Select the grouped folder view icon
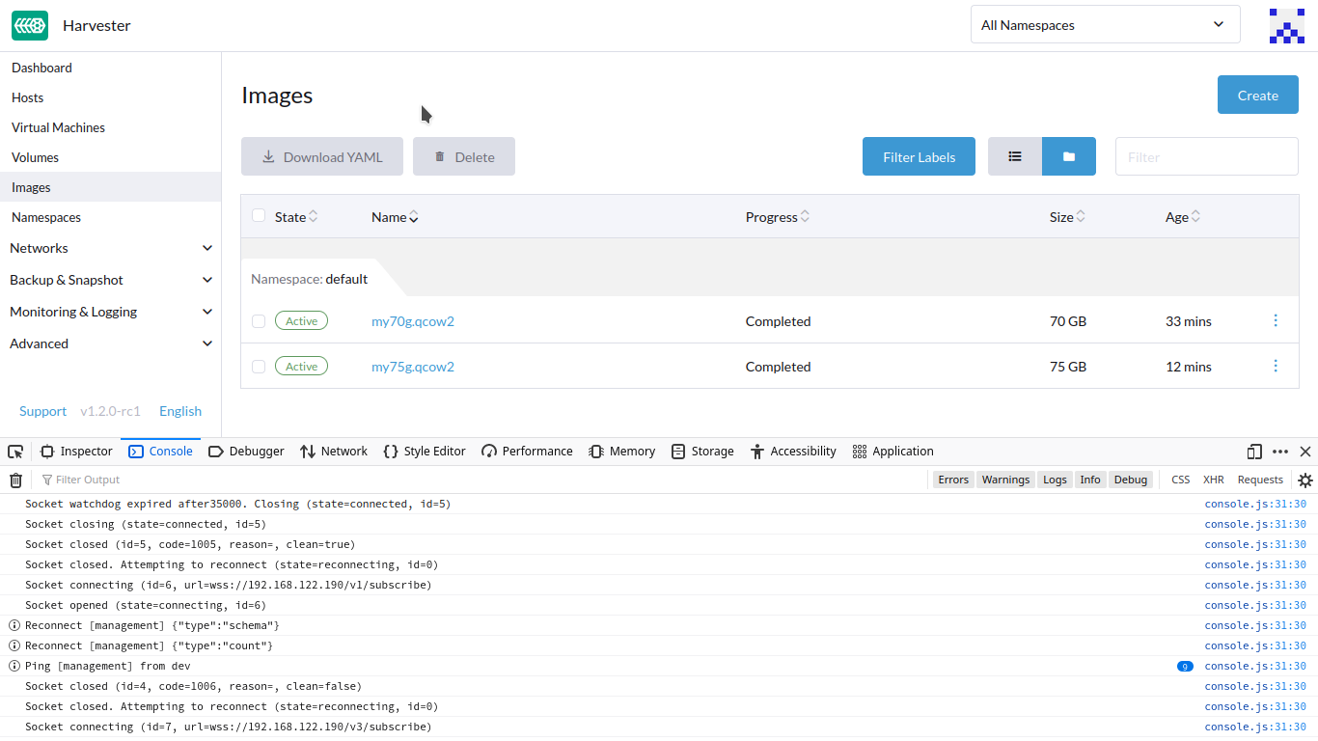The width and height of the screenshot is (1318, 741). click(x=1068, y=155)
